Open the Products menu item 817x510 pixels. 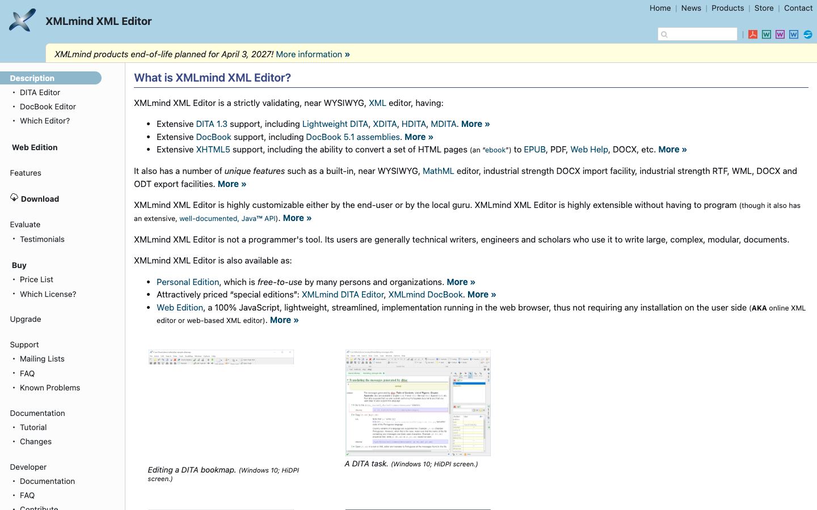coord(727,8)
